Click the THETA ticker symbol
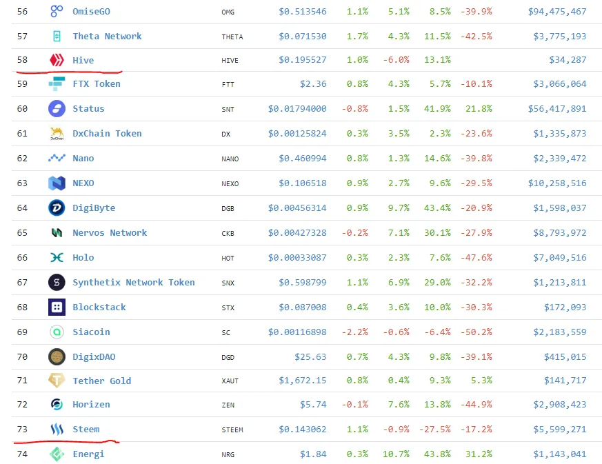602x464 pixels. (232, 37)
